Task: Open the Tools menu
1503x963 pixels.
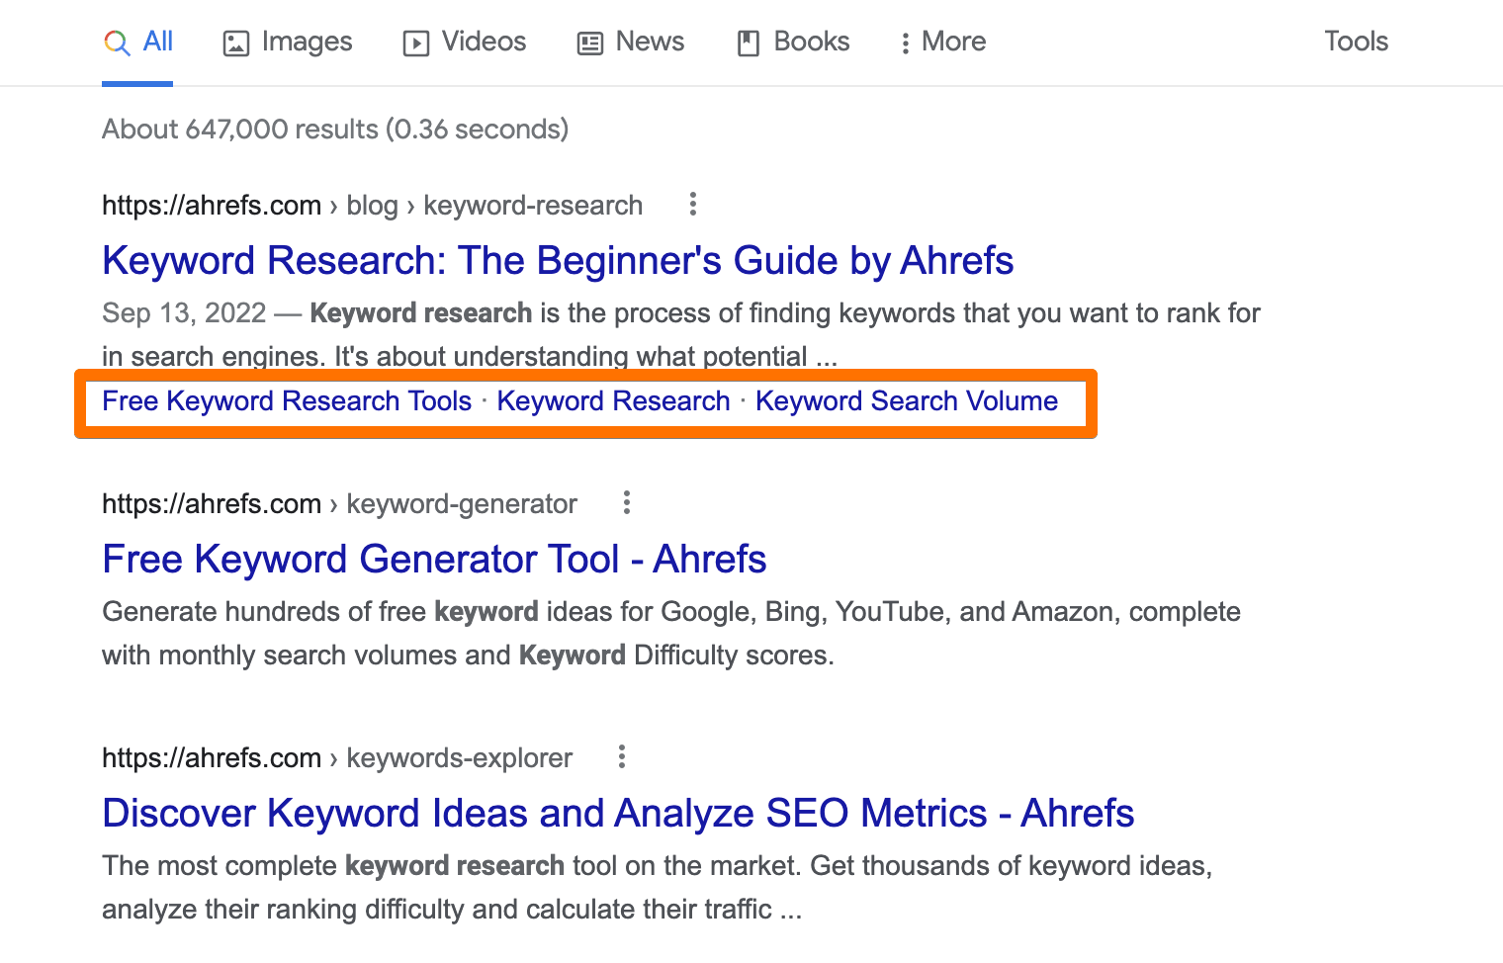Action: coord(1356,42)
